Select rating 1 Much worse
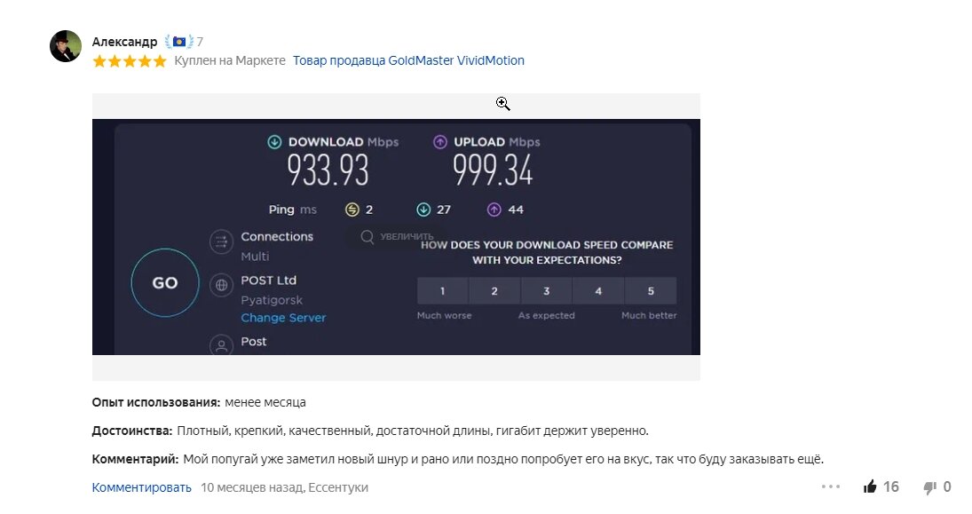 [443, 291]
